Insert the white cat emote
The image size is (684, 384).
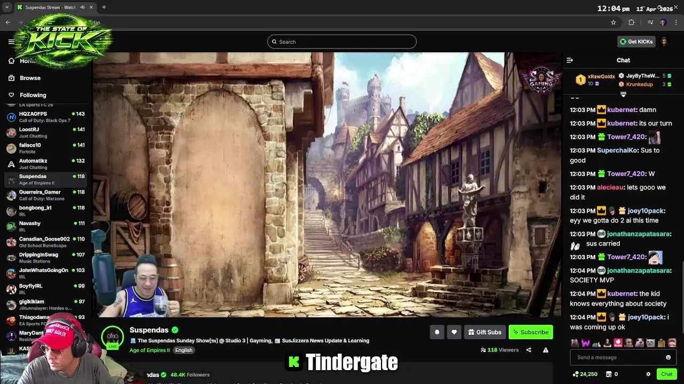click(650, 342)
